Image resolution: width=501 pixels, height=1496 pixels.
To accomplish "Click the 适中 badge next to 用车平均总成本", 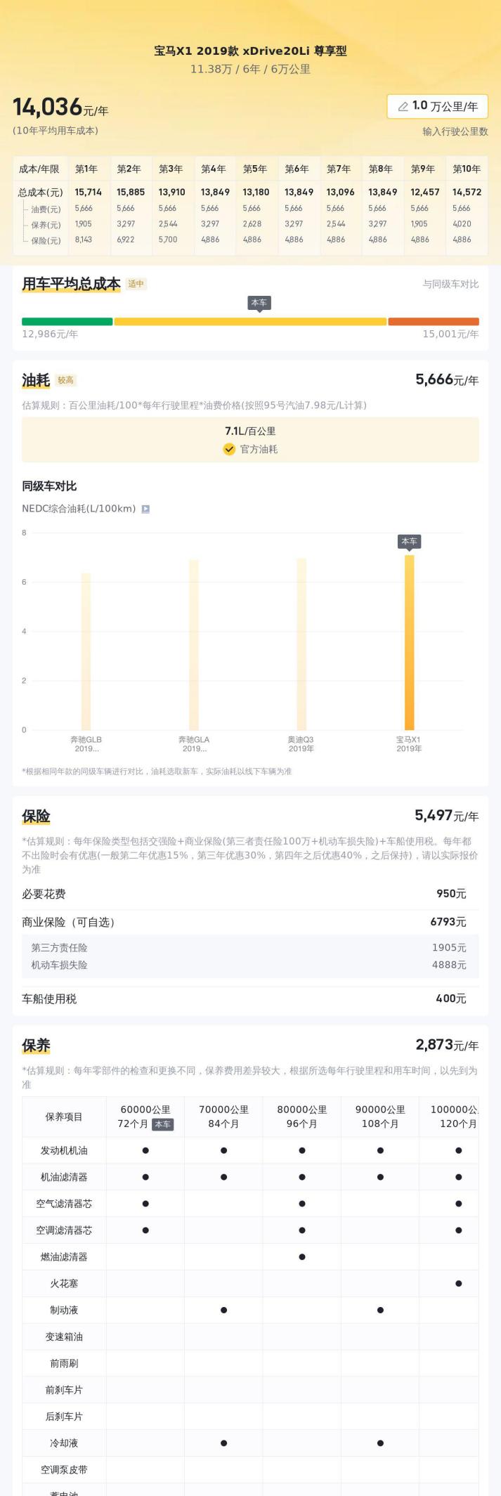I will (x=136, y=284).
